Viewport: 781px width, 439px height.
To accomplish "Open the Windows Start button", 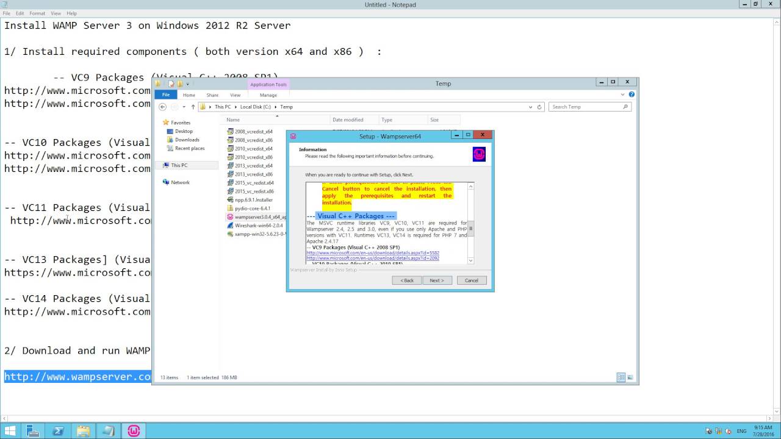I will [x=10, y=431].
